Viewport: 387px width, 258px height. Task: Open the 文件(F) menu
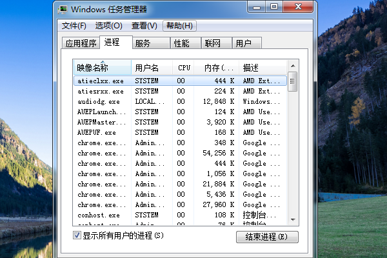pos(74,26)
